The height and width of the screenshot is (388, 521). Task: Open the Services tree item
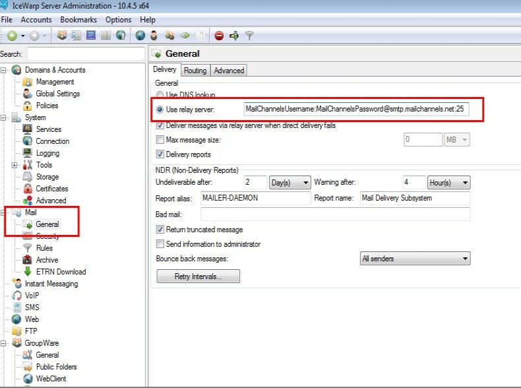[49, 129]
